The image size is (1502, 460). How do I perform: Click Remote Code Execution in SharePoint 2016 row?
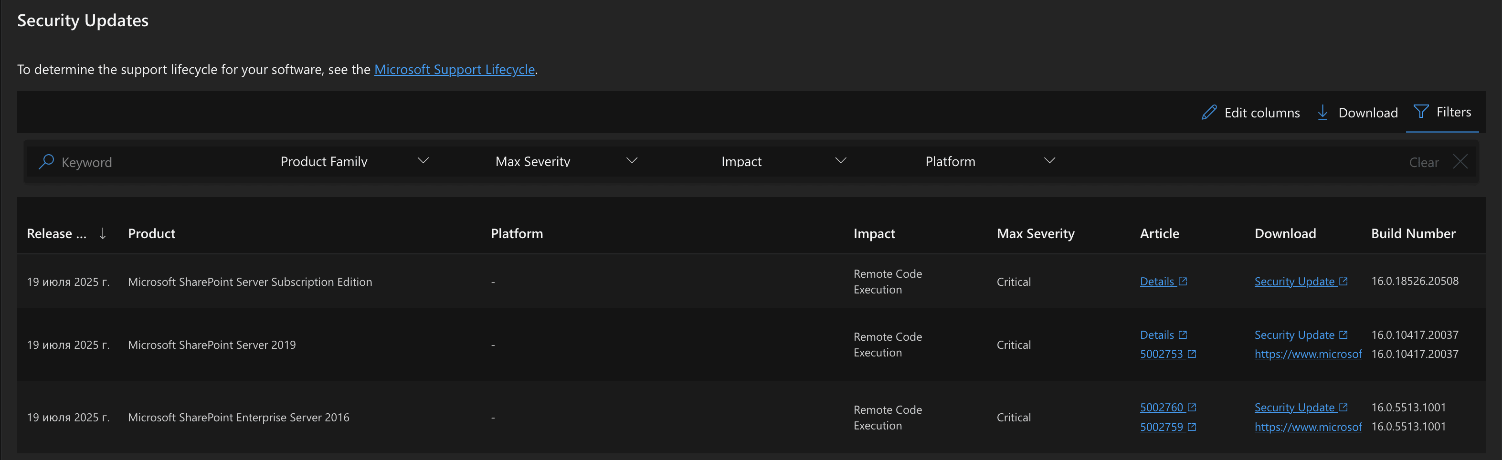tap(888, 418)
